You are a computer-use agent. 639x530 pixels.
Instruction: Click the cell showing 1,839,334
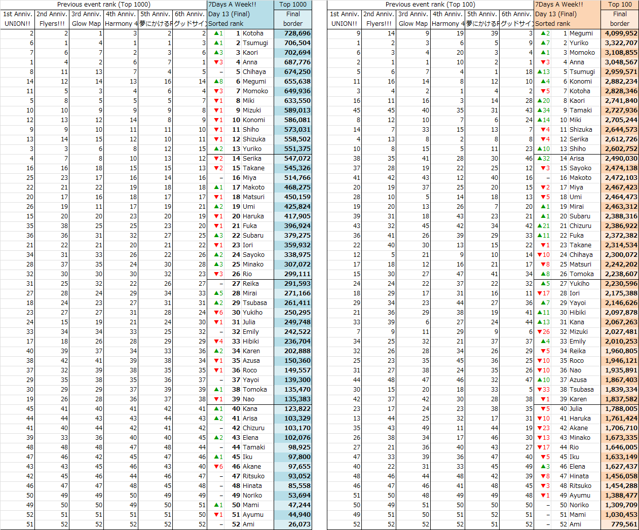coord(620,390)
